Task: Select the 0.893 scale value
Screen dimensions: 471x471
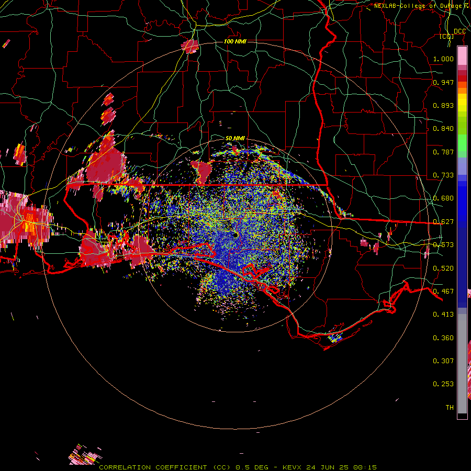Action: click(x=443, y=105)
